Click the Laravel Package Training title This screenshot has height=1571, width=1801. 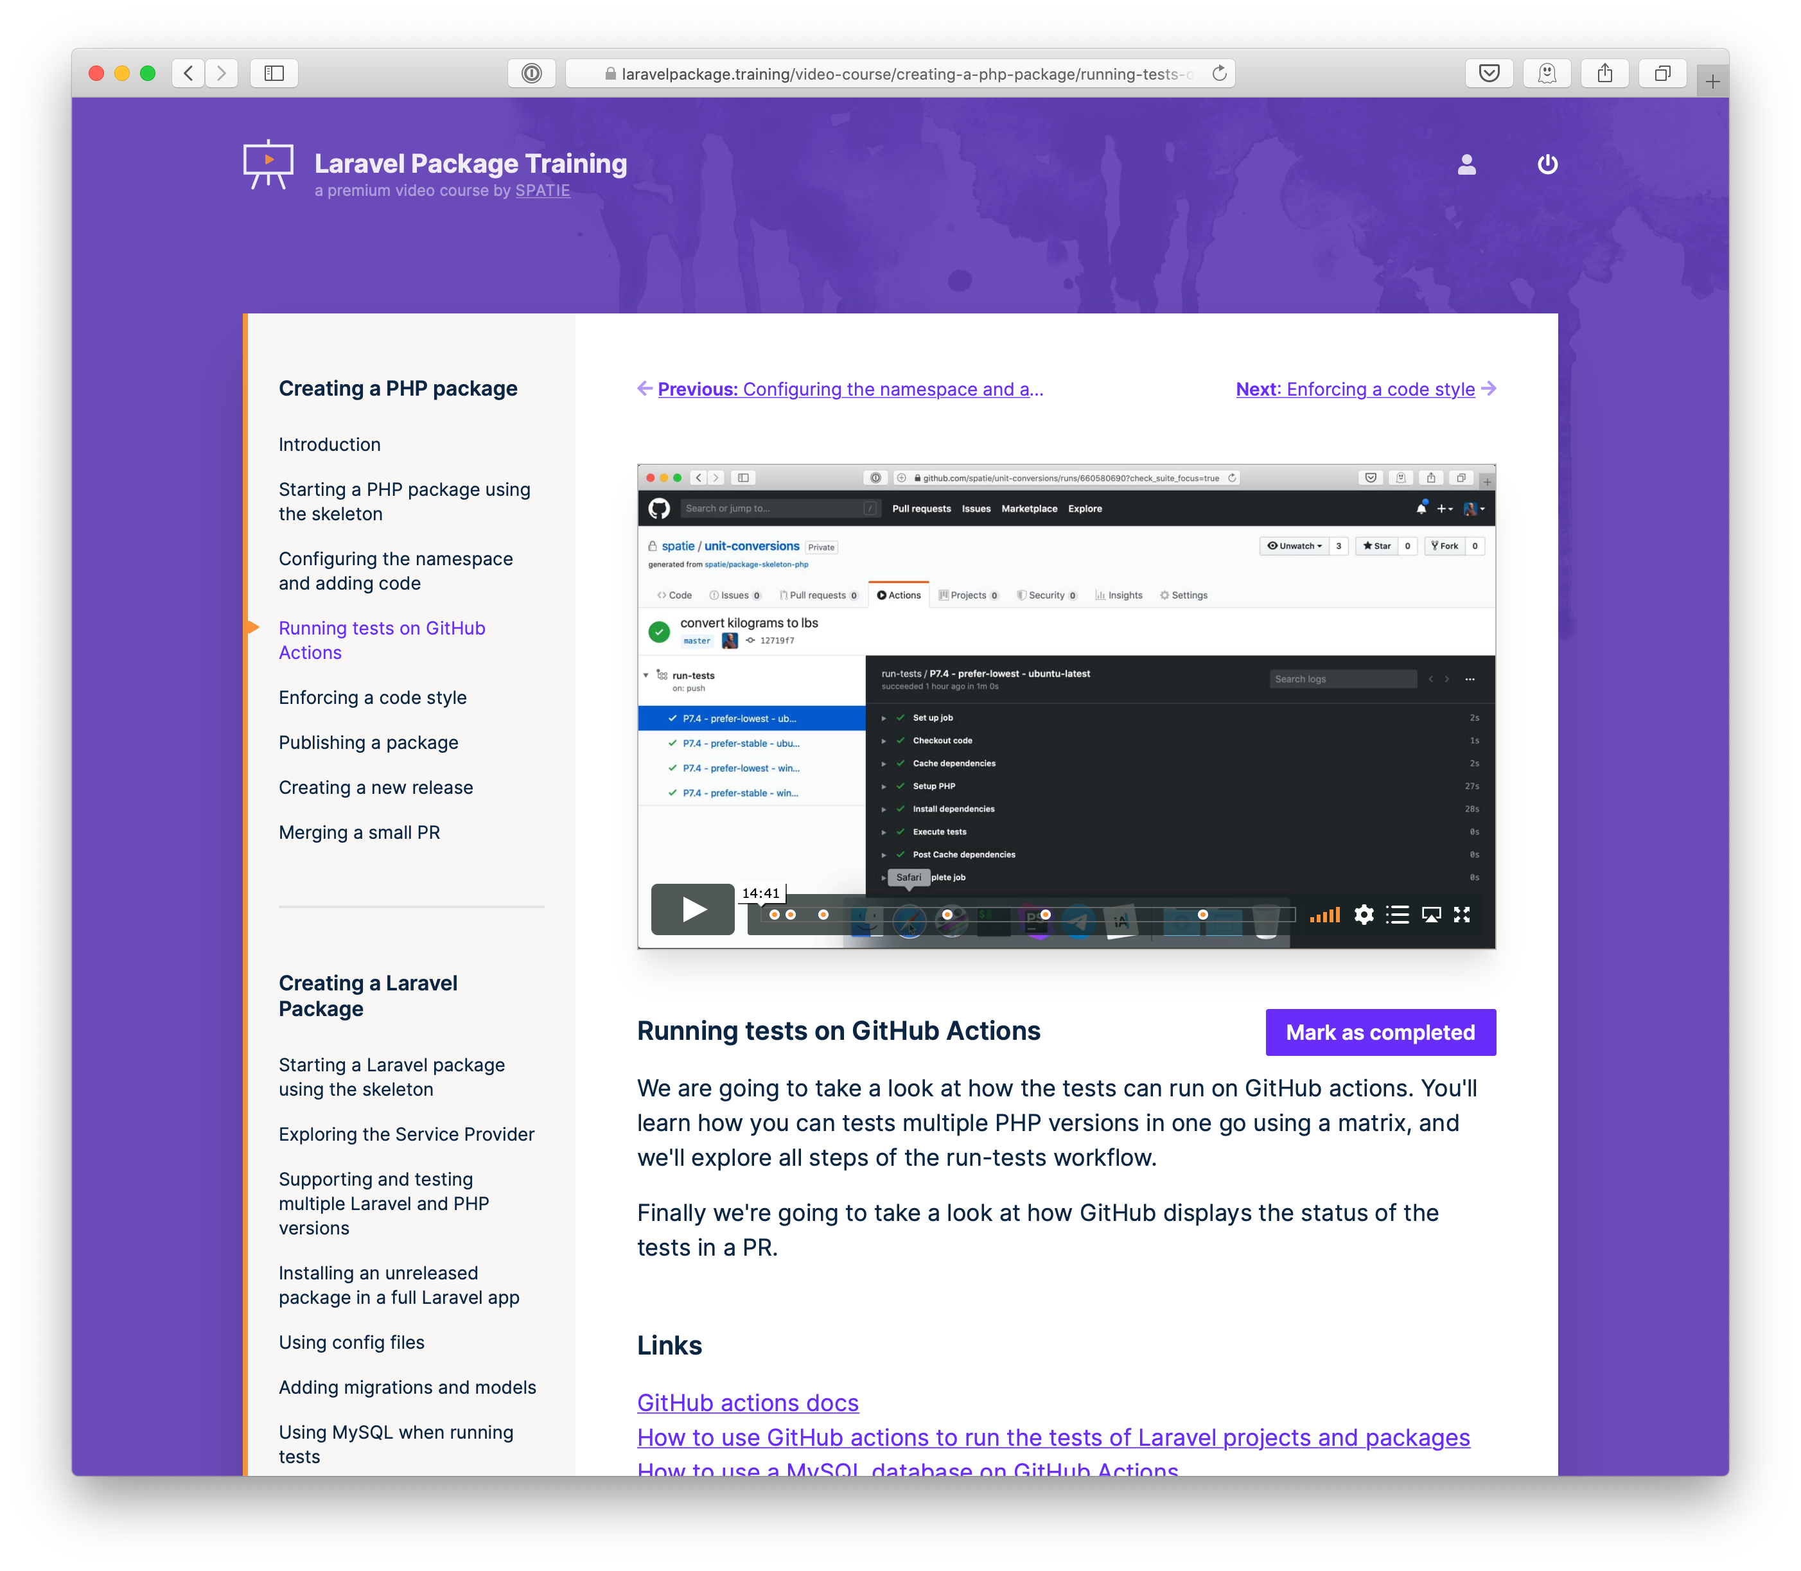coord(471,163)
